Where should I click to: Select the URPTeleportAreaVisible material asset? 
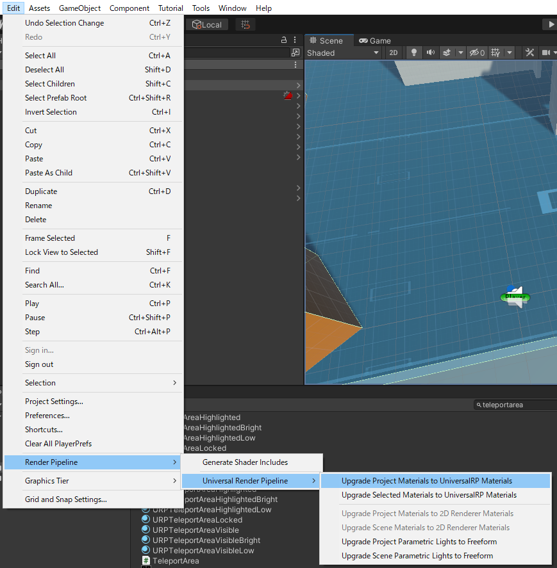pyautogui.click(x=195, y=530)
